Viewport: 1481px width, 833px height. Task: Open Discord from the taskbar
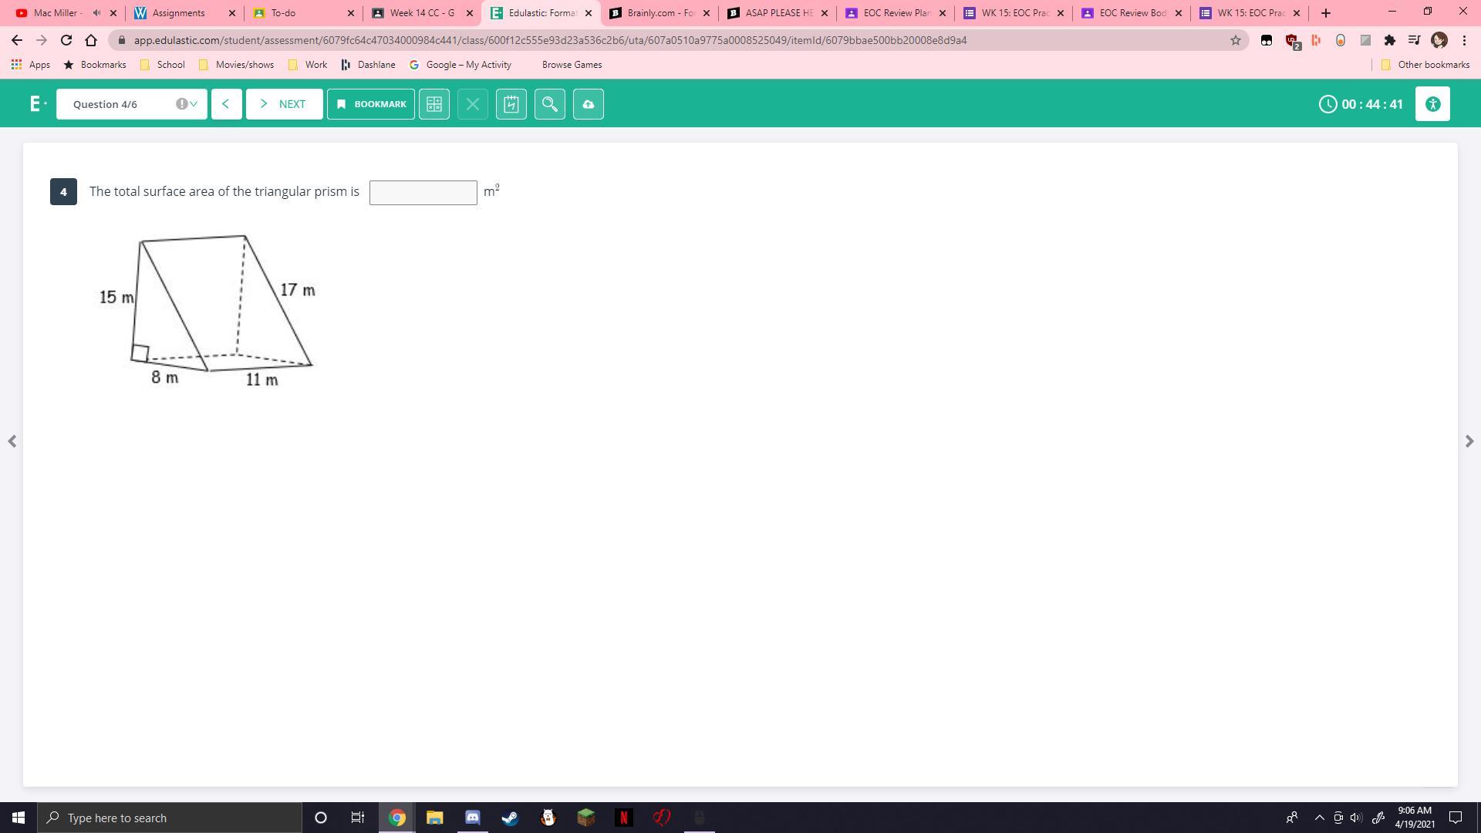click(472, 818)
